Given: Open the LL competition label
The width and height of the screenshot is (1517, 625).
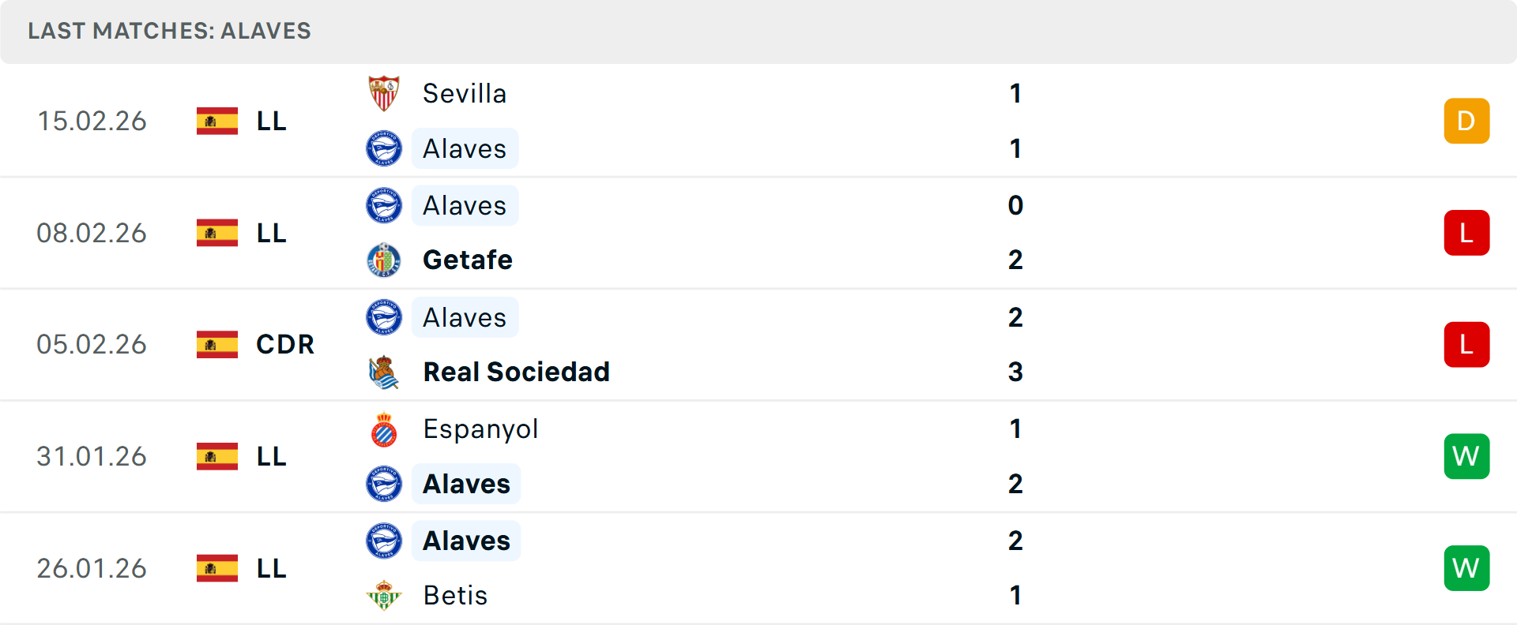Looking at the screenshot, I should (x=271, y=121).
